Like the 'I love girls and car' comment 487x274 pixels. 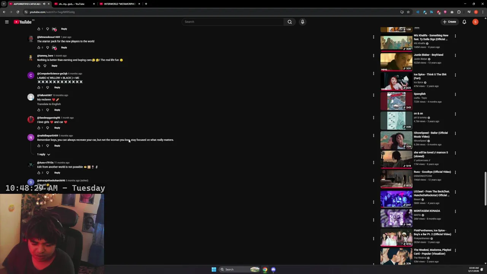click(38, 128)
